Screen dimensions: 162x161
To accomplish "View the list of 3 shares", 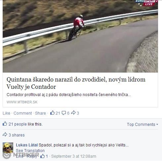I will (17, 135).
